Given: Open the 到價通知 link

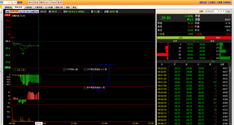Looking at the screenshot, I should click(x=227, y=2).
